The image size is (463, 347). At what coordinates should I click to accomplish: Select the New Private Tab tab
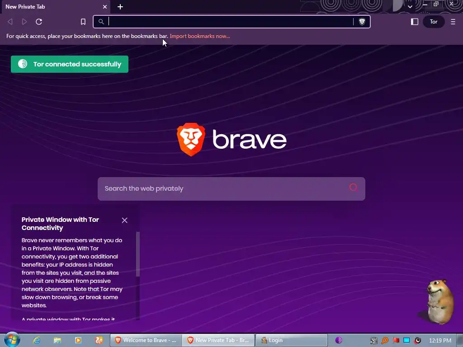coord(55,7)
